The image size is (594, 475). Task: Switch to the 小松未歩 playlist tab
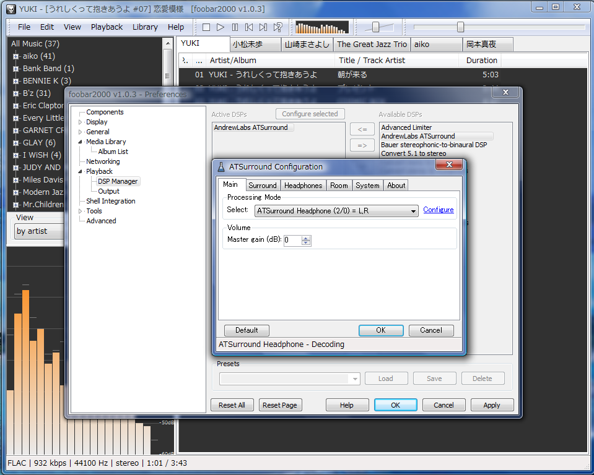[x=256, y=45]
